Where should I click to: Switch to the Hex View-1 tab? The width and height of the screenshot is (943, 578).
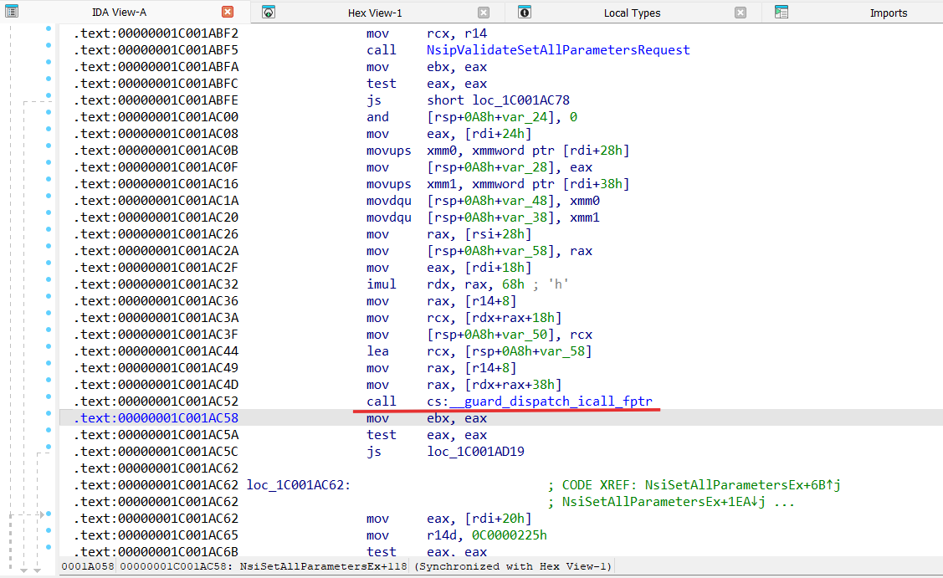[375, 13]
